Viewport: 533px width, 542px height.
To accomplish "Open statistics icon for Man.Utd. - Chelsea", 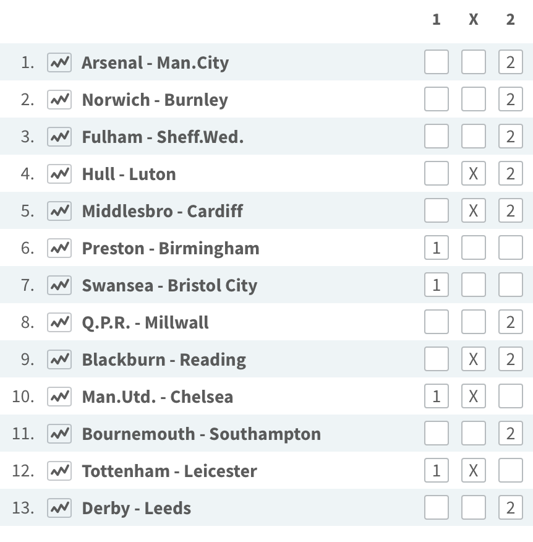I will pyautogui.click(x=59, y=397).
